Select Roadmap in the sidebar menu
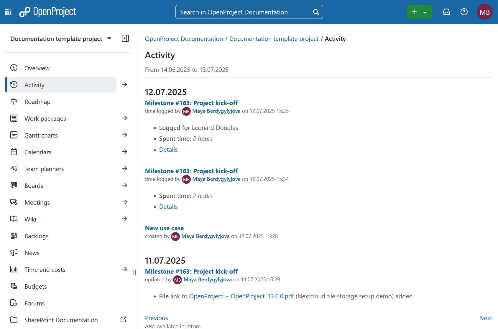Screen dimensions: 498x329 click(x=37, y=102)
